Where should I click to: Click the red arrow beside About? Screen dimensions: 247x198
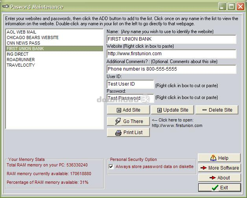[x=213, y=178]
